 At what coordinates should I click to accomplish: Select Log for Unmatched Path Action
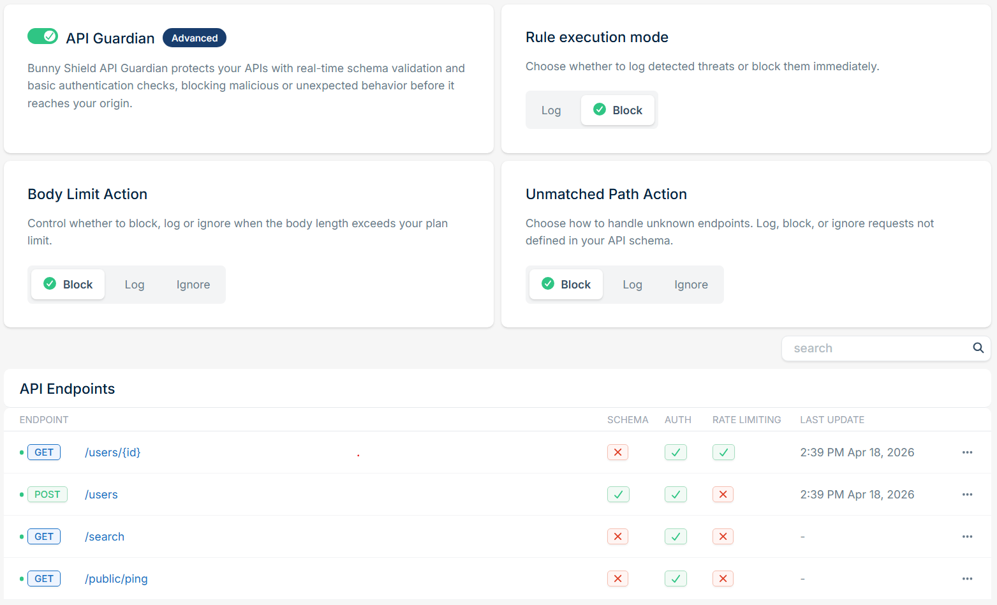tap(633, 285)
